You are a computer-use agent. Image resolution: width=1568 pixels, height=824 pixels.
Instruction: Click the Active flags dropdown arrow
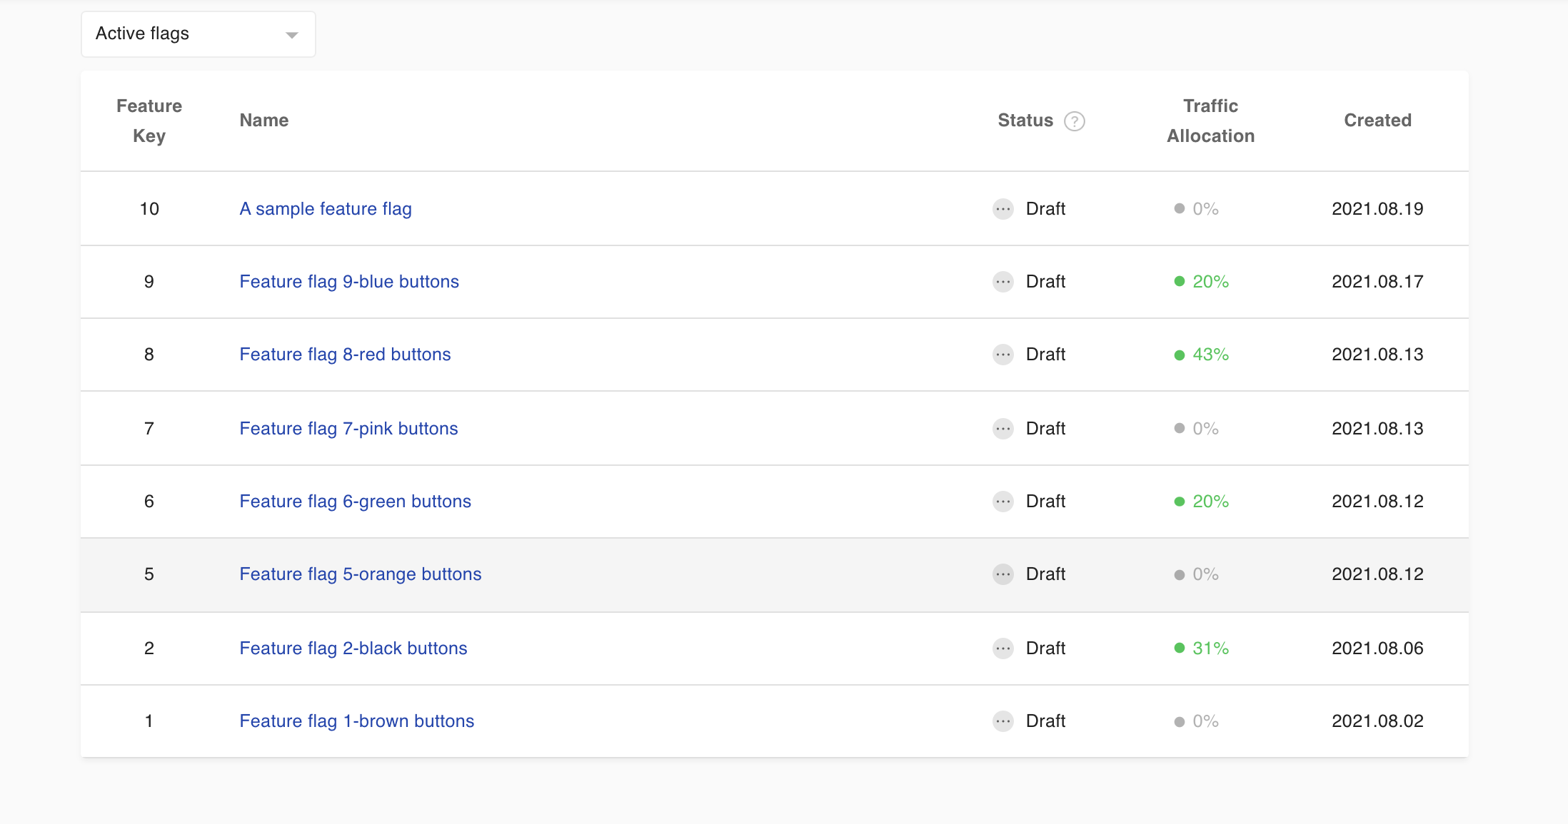click(x=291, y=35)
